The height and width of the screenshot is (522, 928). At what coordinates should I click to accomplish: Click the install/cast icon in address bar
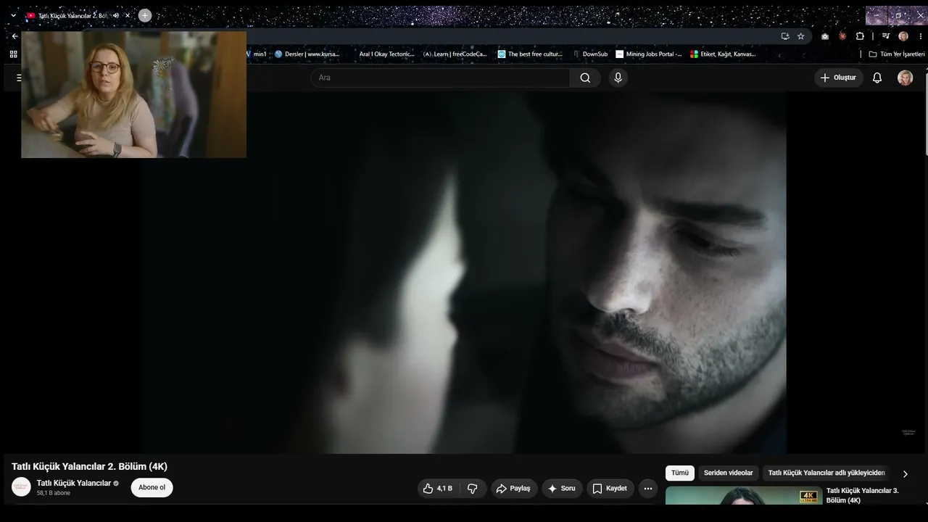[785, 36]
